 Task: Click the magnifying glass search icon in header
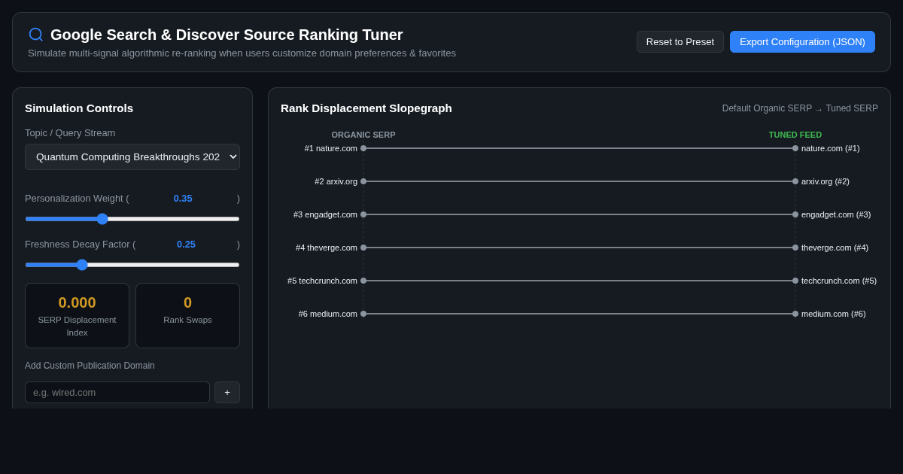tap(36, 35)
